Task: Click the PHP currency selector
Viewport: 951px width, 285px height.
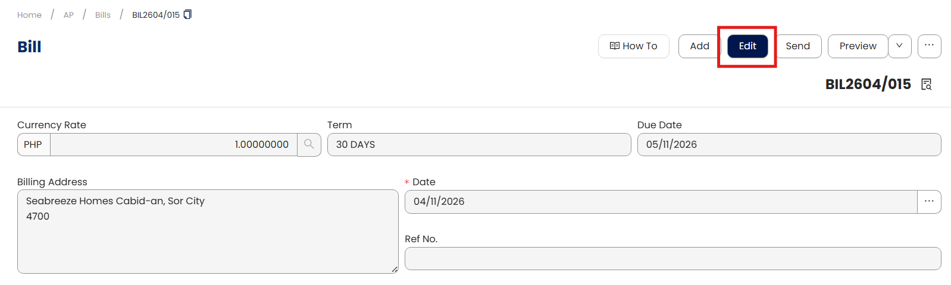Action: [x=33, y=144]
